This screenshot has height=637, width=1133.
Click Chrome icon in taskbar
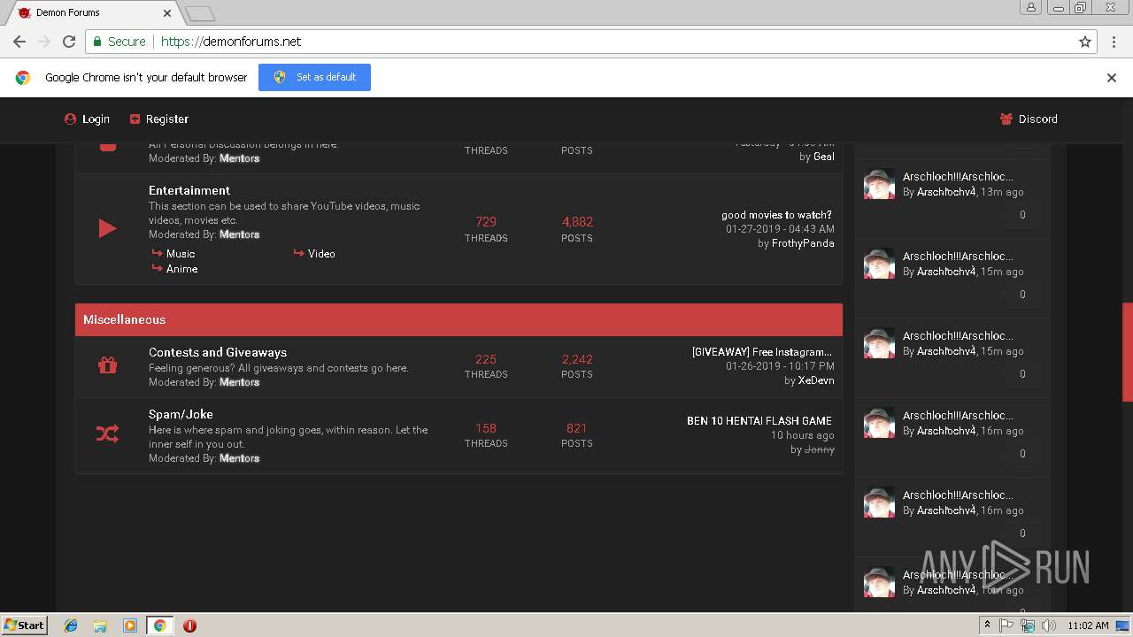tap(159, 625)
